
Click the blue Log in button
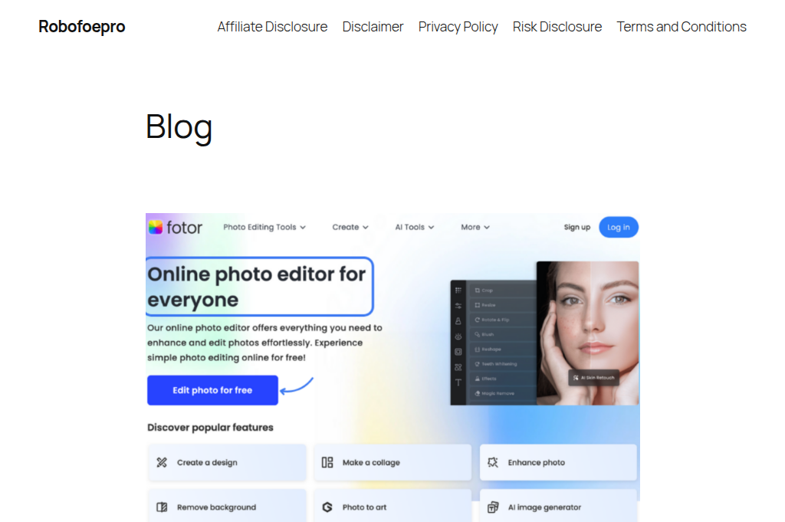(x=618, y=227)
